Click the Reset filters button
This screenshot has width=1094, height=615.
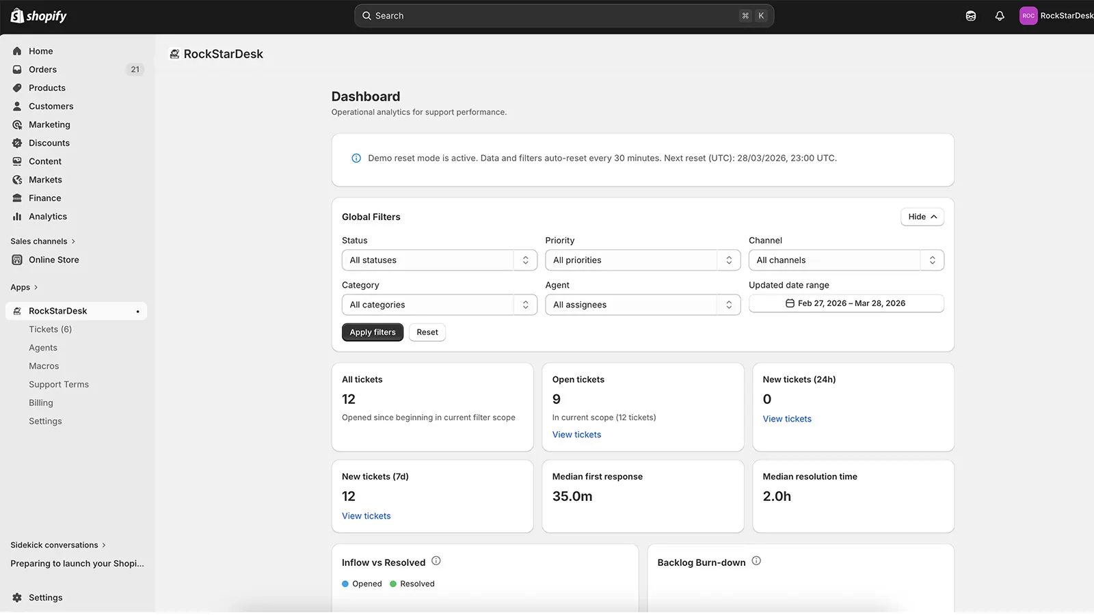click(427, 333)
